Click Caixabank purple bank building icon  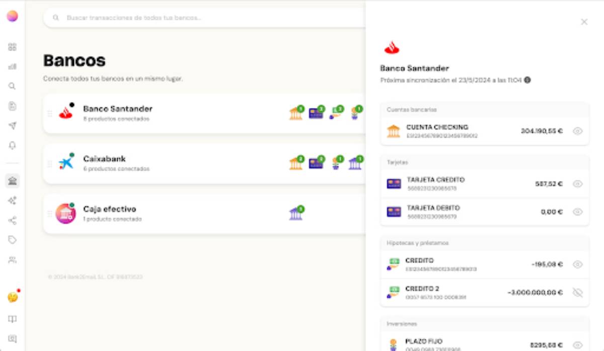click(355, 163)
